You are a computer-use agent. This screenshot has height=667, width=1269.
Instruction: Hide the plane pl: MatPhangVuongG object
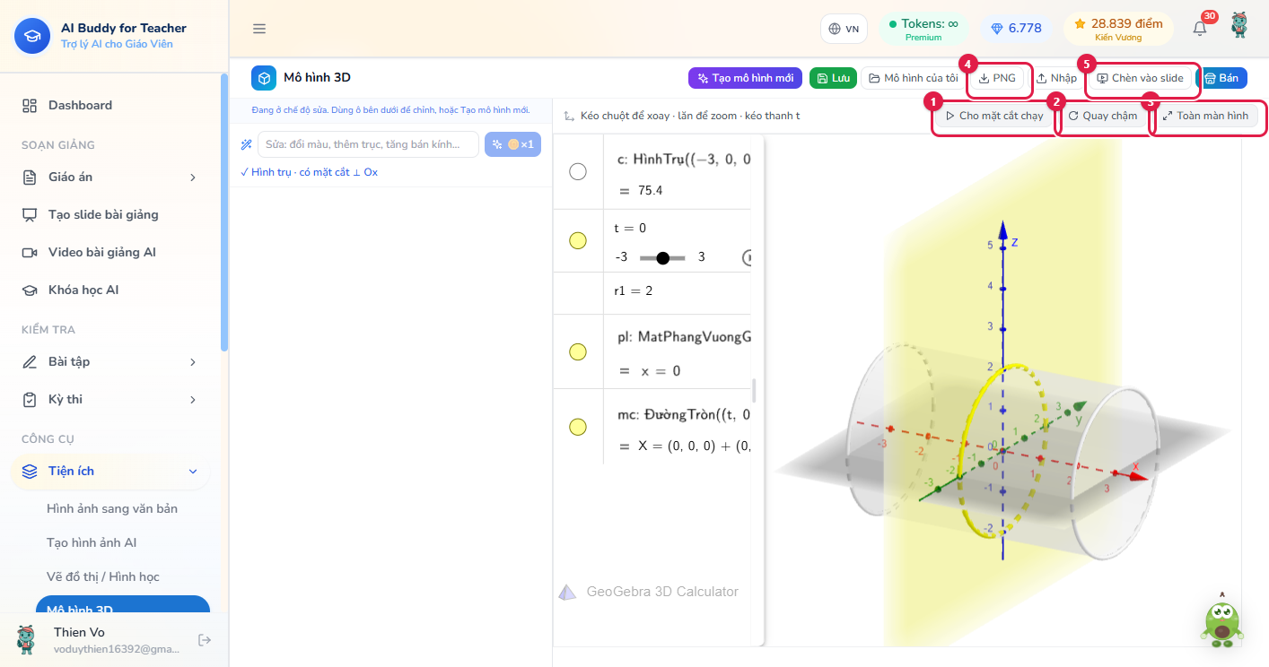coord(578,351)
